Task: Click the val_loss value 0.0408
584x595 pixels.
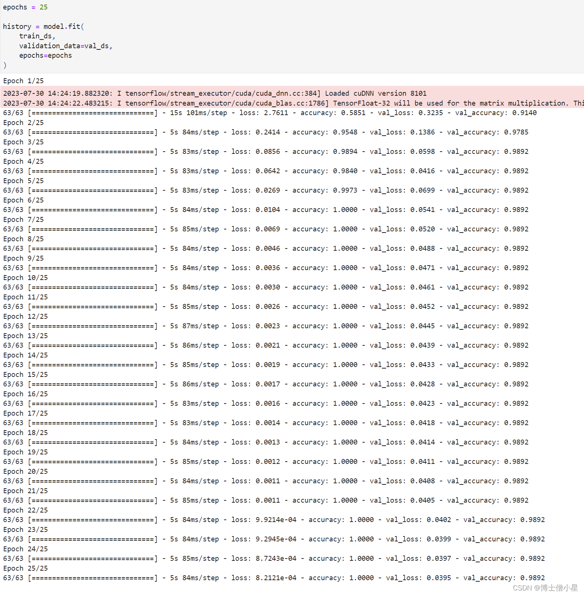Action: pyautogui.click(x=423, y=481)
